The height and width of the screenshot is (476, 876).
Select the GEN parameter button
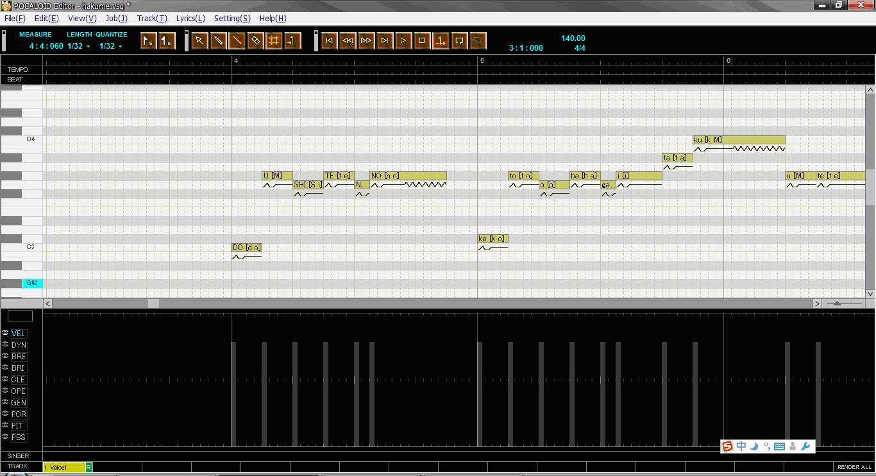point(18,403)
